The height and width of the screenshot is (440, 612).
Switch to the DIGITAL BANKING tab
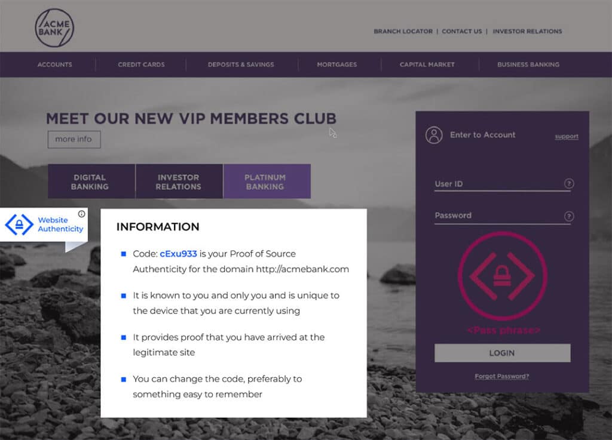click(90, 181)
